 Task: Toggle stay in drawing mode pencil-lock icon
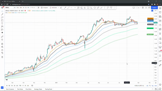2,47
